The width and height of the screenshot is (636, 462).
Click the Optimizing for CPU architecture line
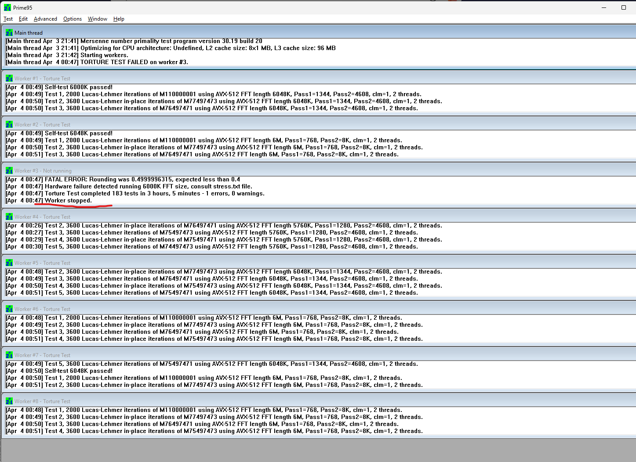point(171,48)
